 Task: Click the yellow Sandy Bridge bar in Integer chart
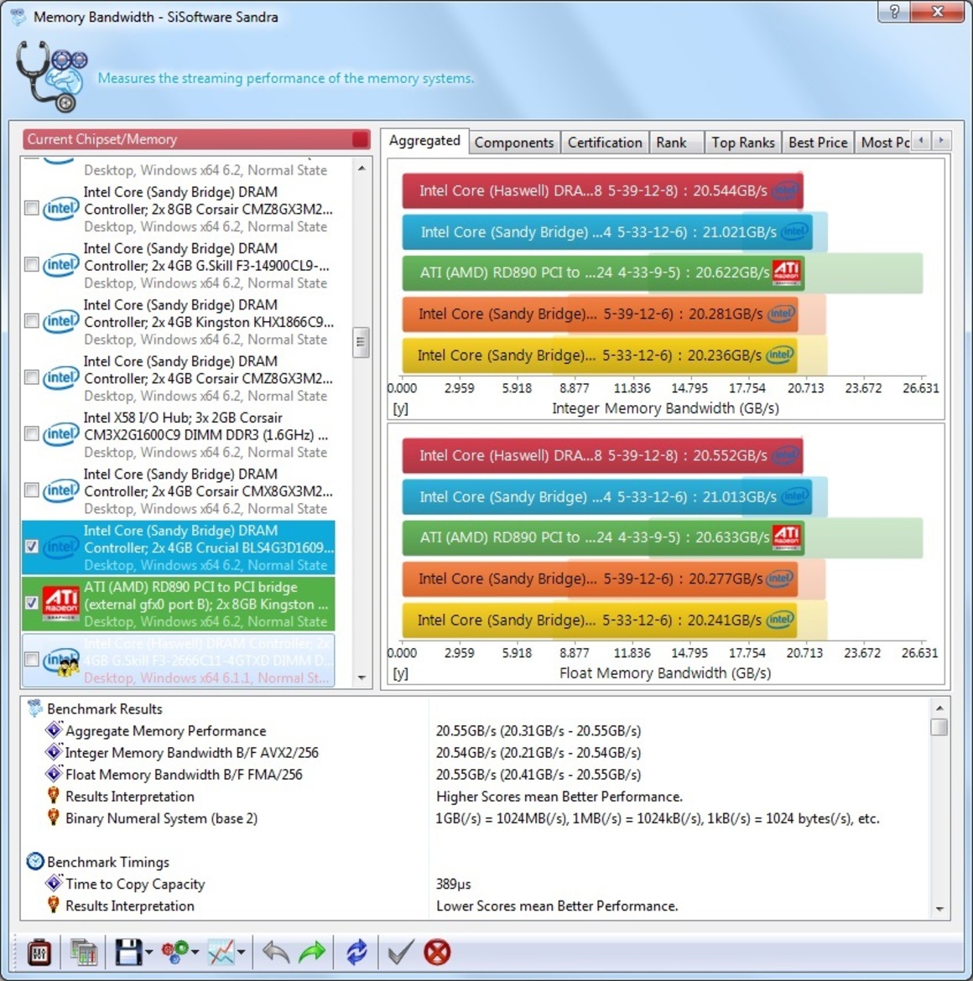600,356
